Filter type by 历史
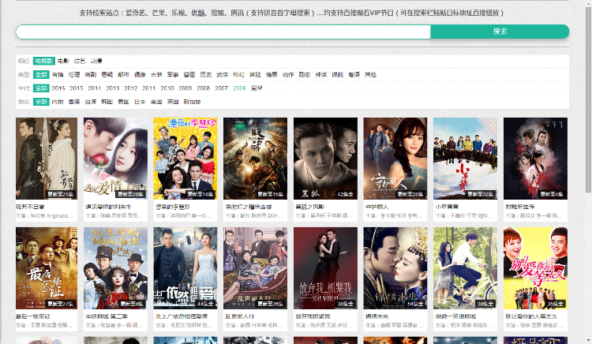This screenshot has height=344, width=592. (x=206, y=75)
